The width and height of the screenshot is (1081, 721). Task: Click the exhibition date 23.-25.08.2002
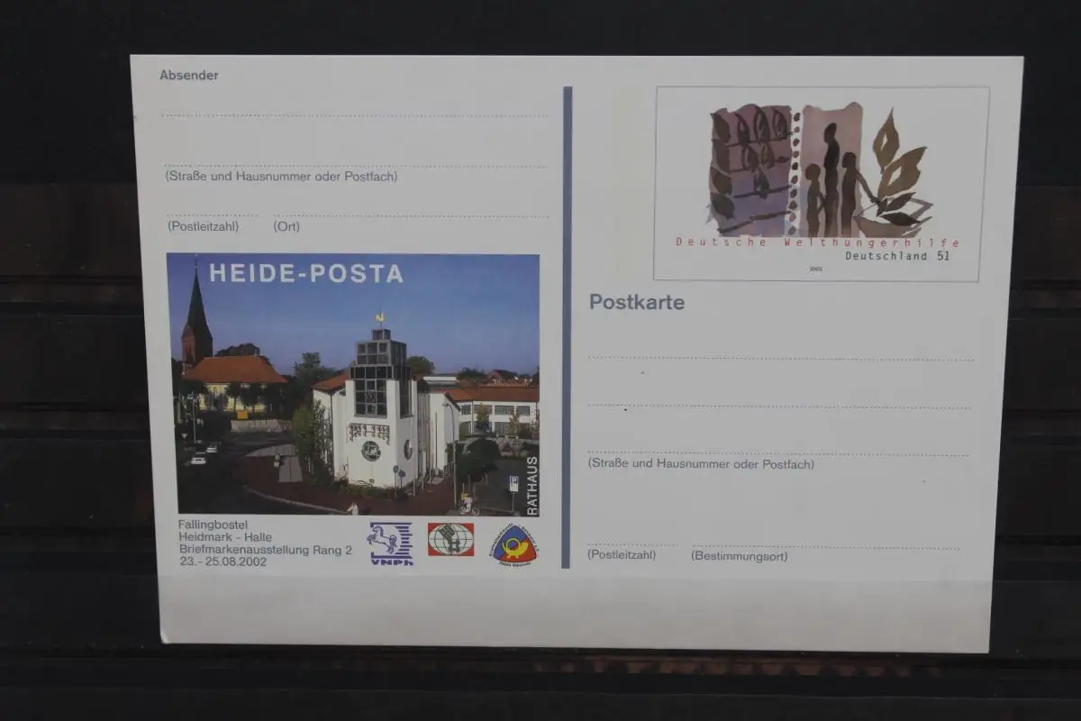223,561
